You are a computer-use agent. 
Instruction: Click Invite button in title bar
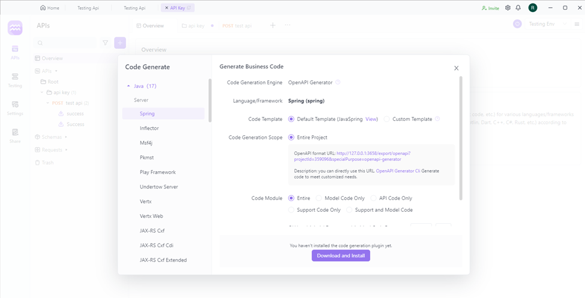tap(490, 8)
